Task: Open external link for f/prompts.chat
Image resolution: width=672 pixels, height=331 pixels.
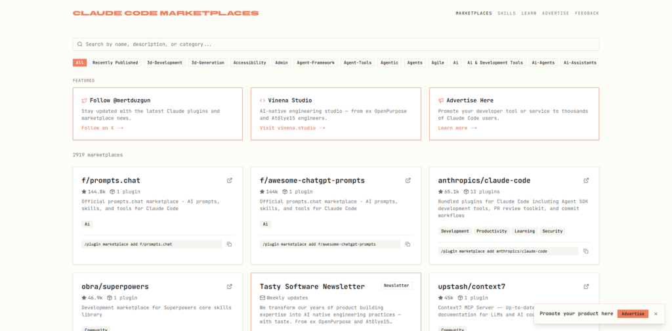Action: pyautogui.click(x=230, y=181)
